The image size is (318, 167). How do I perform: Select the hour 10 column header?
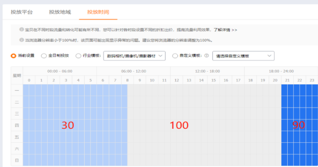152,80
